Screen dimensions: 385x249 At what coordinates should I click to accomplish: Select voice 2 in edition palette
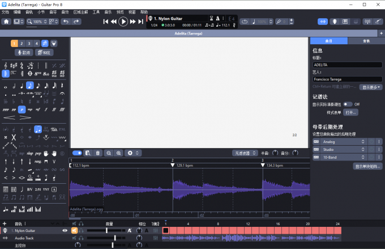point(22,43)
